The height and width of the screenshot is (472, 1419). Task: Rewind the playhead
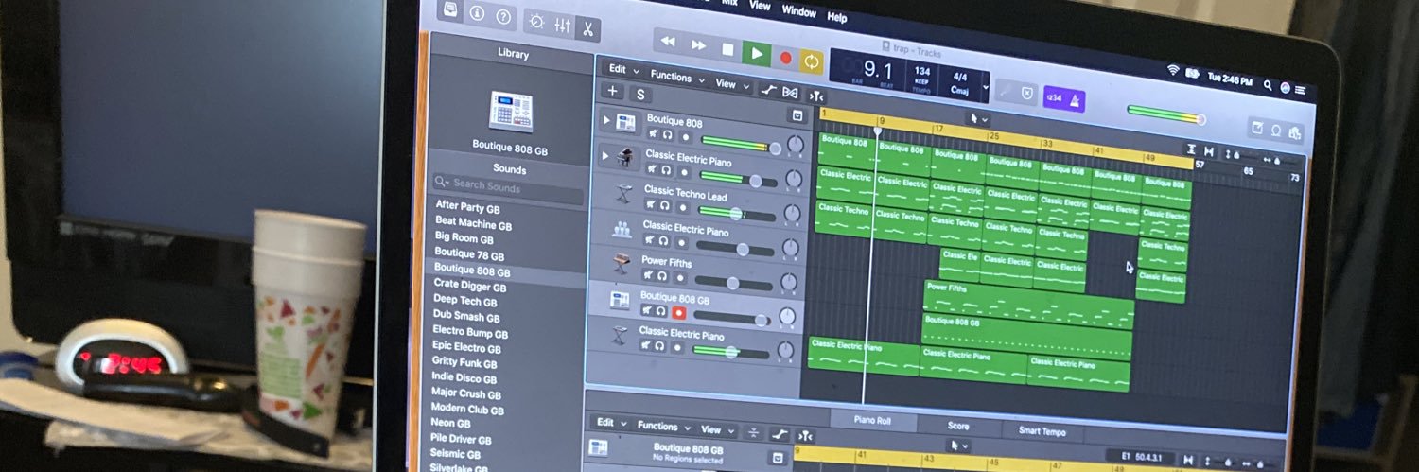click(668, 43)
